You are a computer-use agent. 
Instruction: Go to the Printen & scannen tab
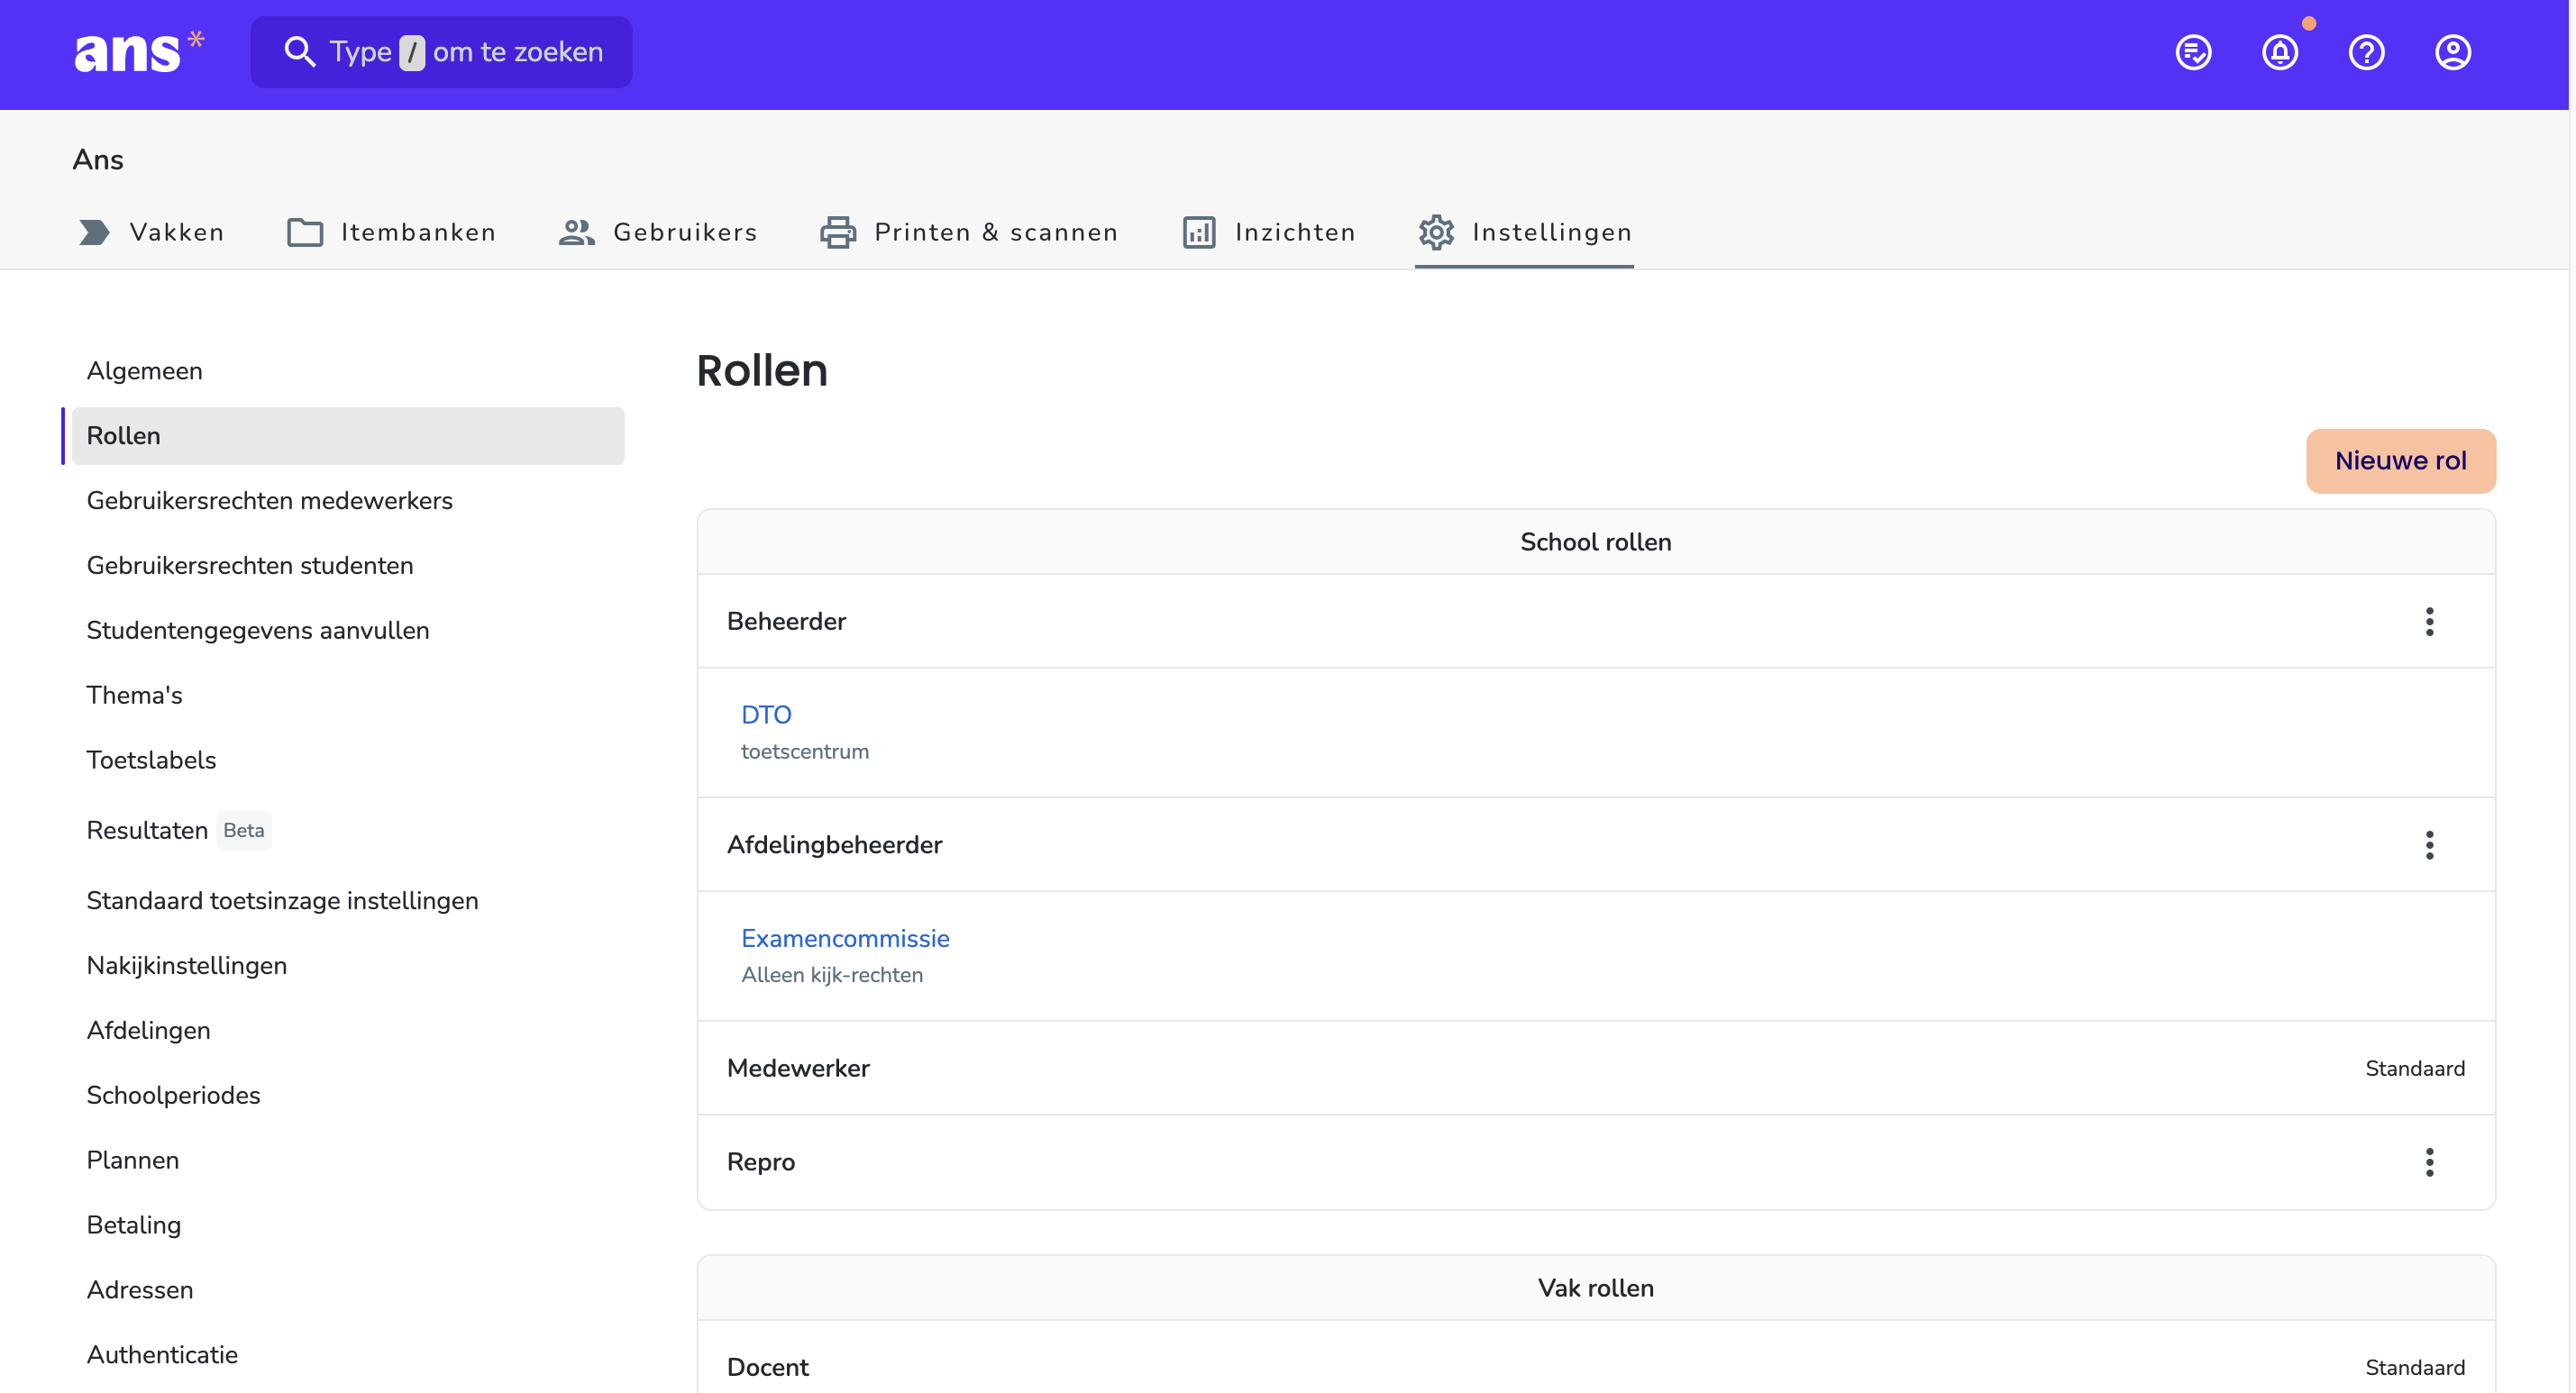[x=969, y=232]
